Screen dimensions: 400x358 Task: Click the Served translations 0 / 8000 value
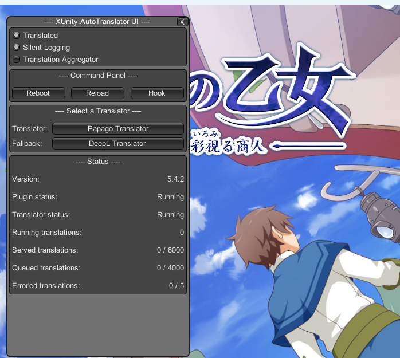pyautogui.click(x=170, y=250)
